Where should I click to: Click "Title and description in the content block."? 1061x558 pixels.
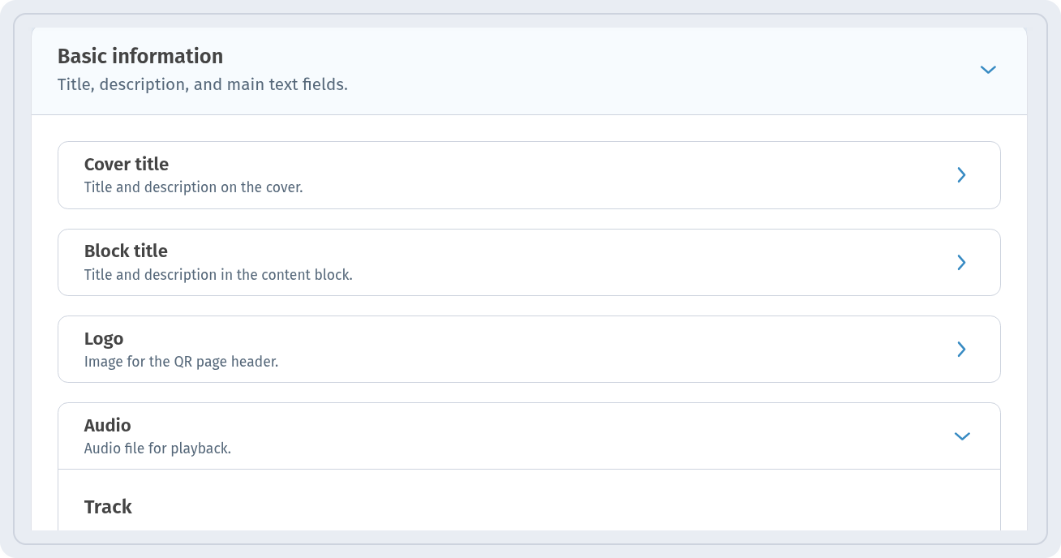tap(218, 275)
